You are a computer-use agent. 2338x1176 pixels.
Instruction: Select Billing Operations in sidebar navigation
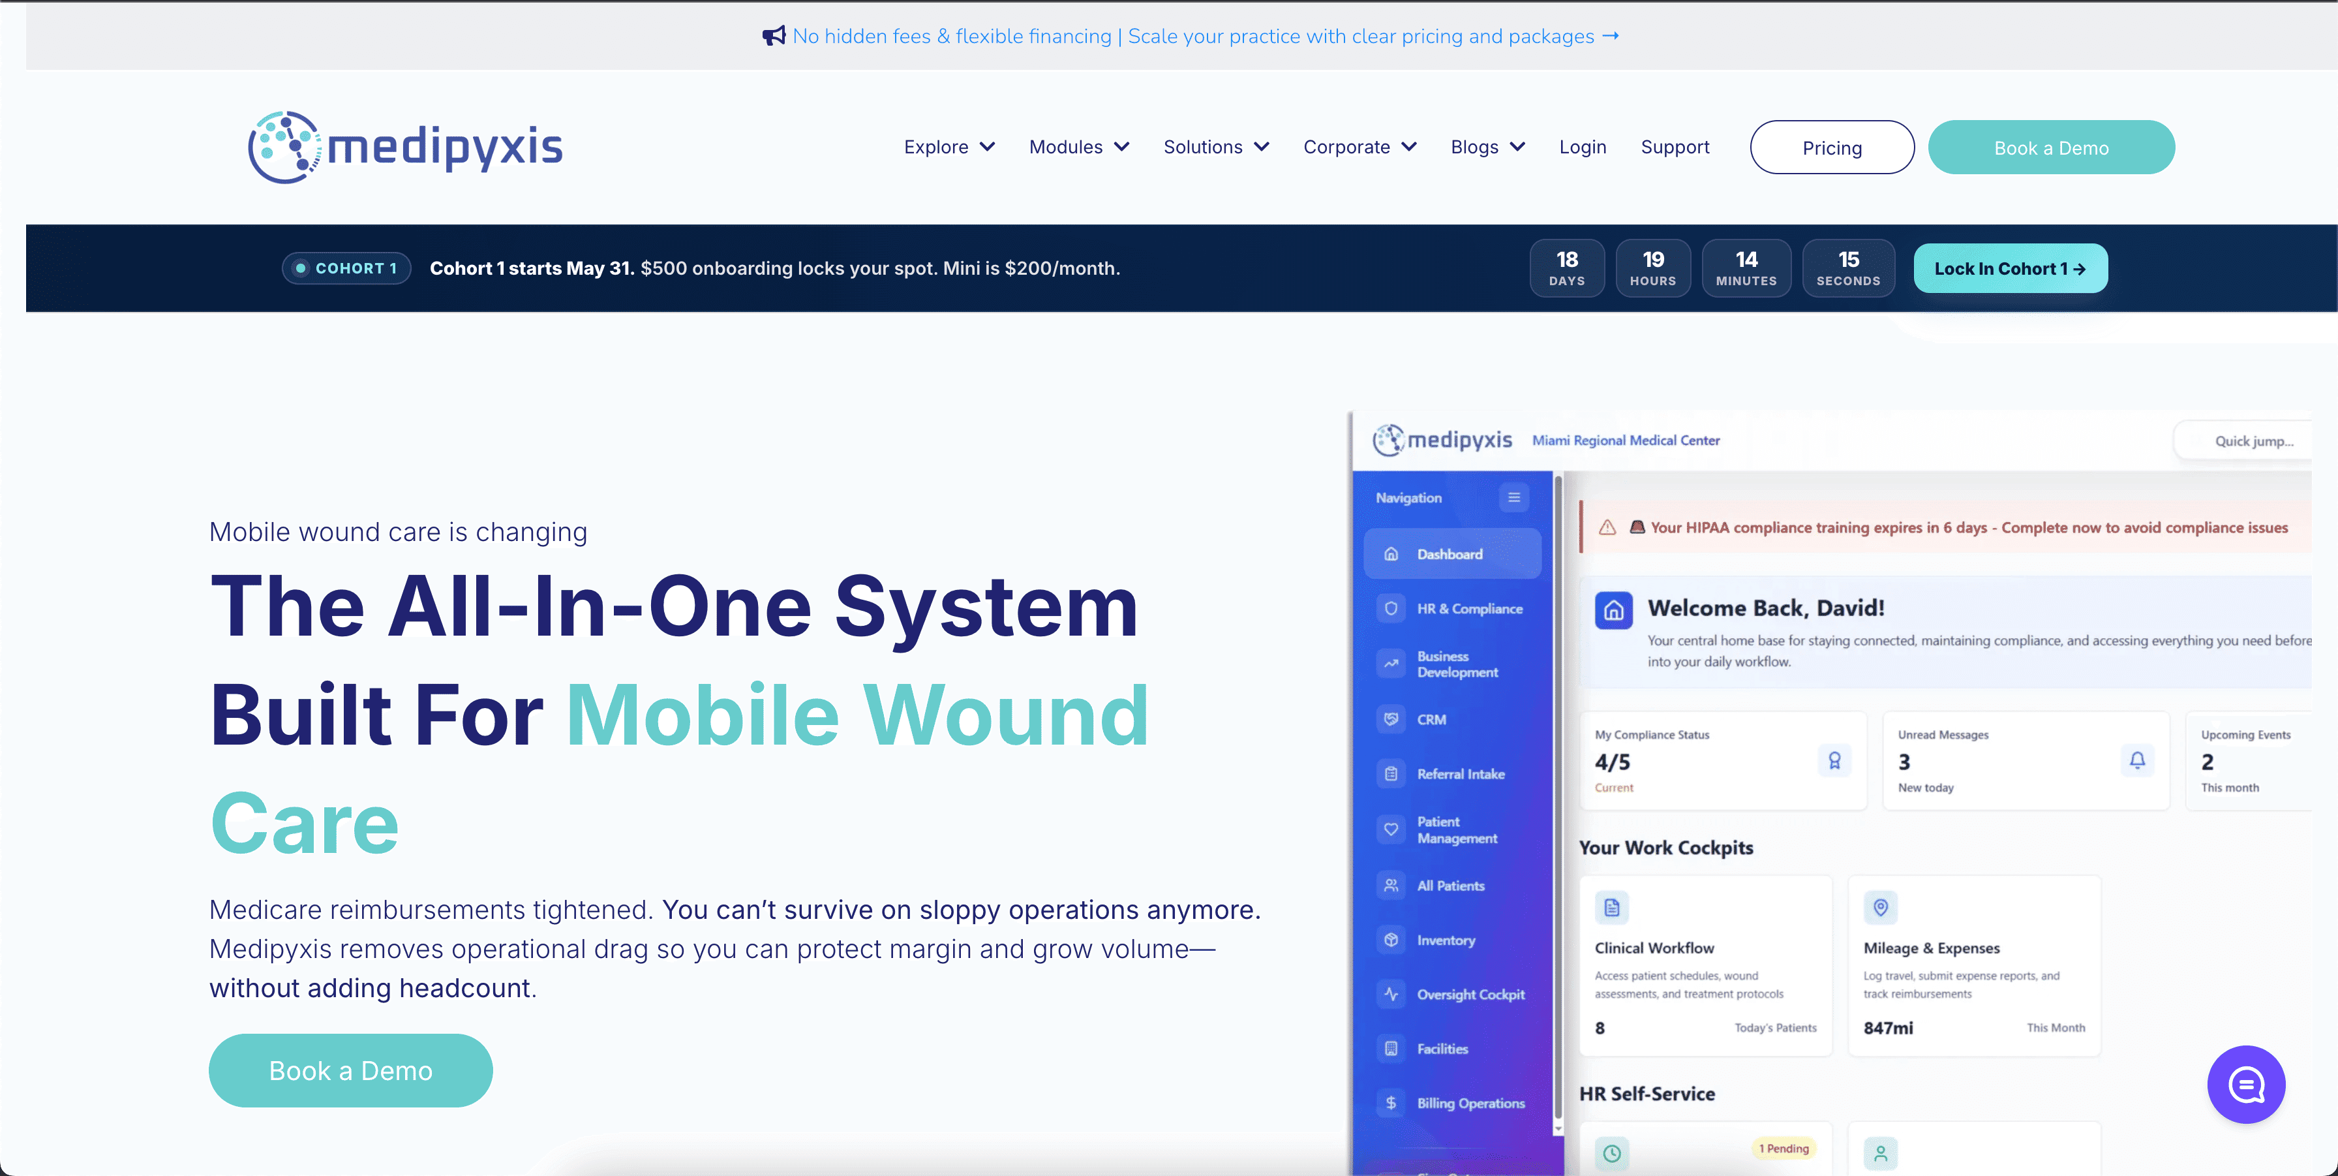pos(1452,1104)
